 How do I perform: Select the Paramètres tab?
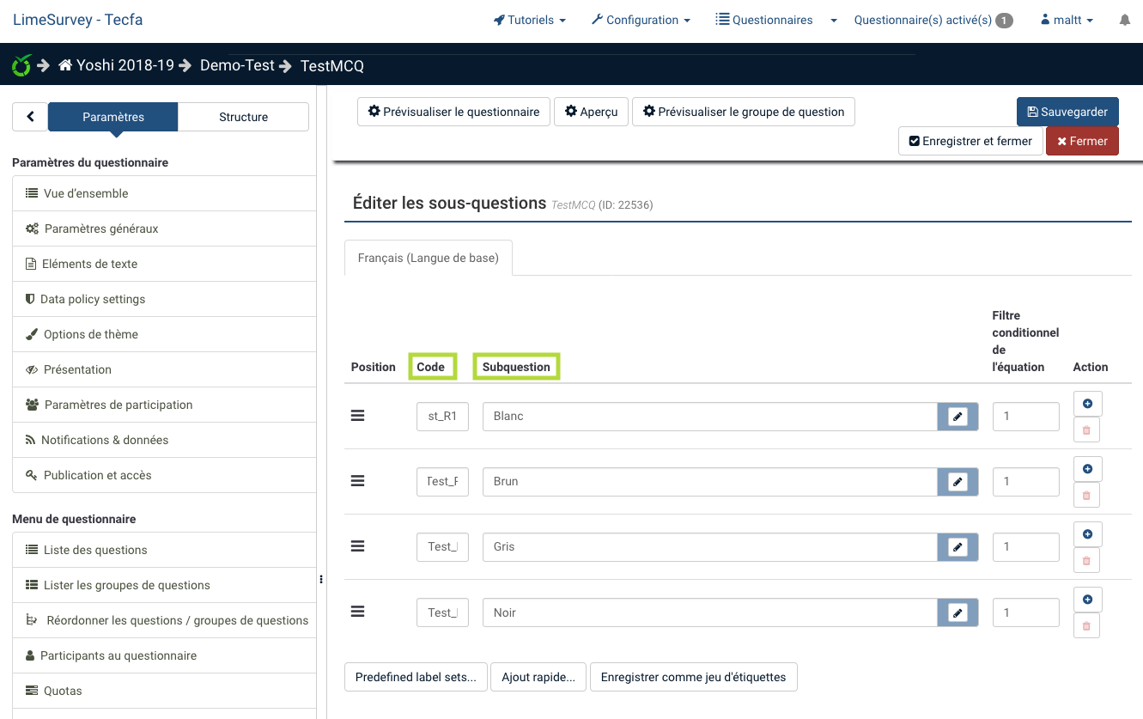pos(113,117)
